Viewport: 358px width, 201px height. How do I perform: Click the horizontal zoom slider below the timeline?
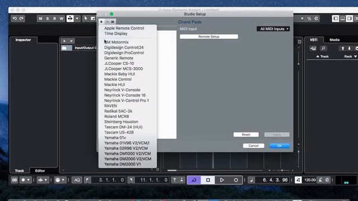[282, 170]
